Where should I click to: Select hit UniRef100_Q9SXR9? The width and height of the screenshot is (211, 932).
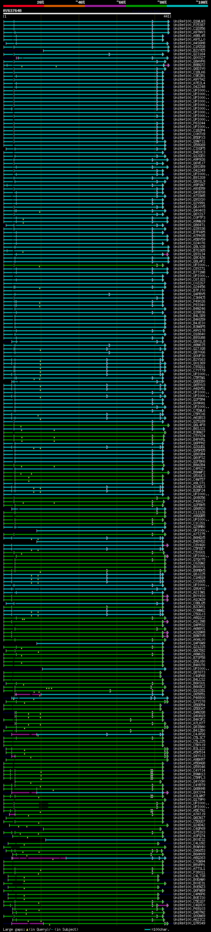[x=189, y=167]
